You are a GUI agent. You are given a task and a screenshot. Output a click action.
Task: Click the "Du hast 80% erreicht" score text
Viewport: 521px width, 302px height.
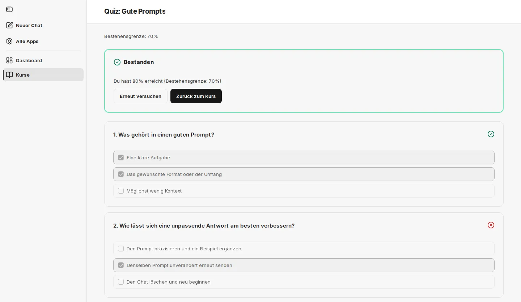click(x=168, y=81)
